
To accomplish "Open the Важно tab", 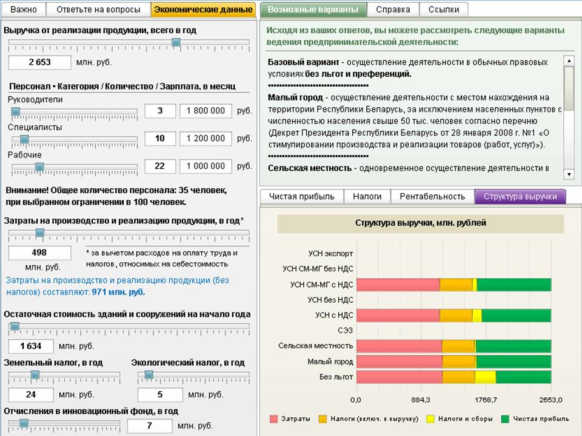I will tap(24, 10).
